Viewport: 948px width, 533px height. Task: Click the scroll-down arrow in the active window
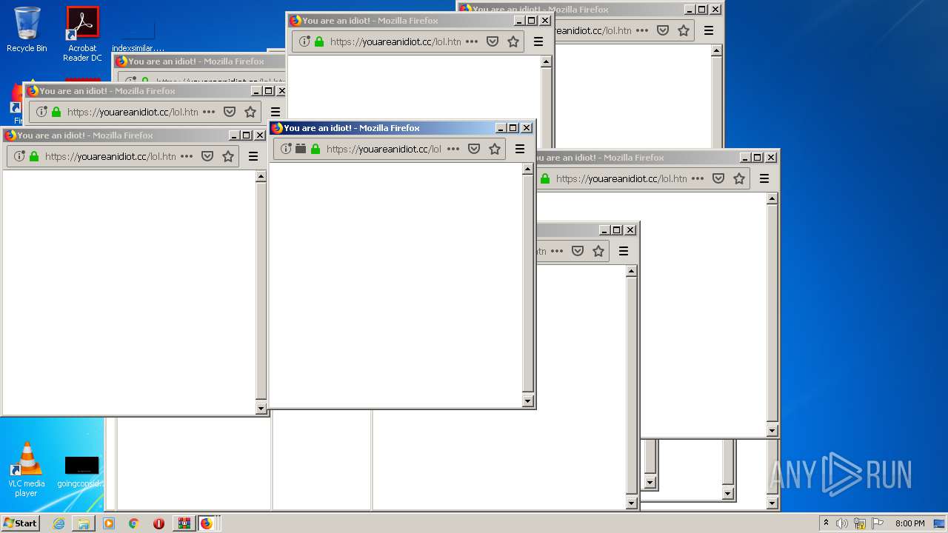[528, 401]
